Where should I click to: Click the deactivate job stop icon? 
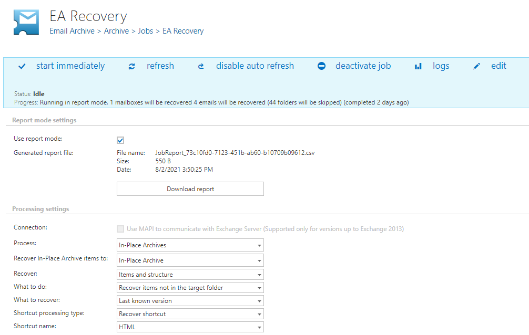[x=320, y=66]
